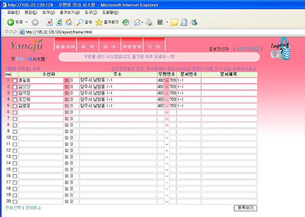Screen dimensions: 305x217
Task: Open the 즐겨찾기(A) menu
Action: tap(70, 13)
